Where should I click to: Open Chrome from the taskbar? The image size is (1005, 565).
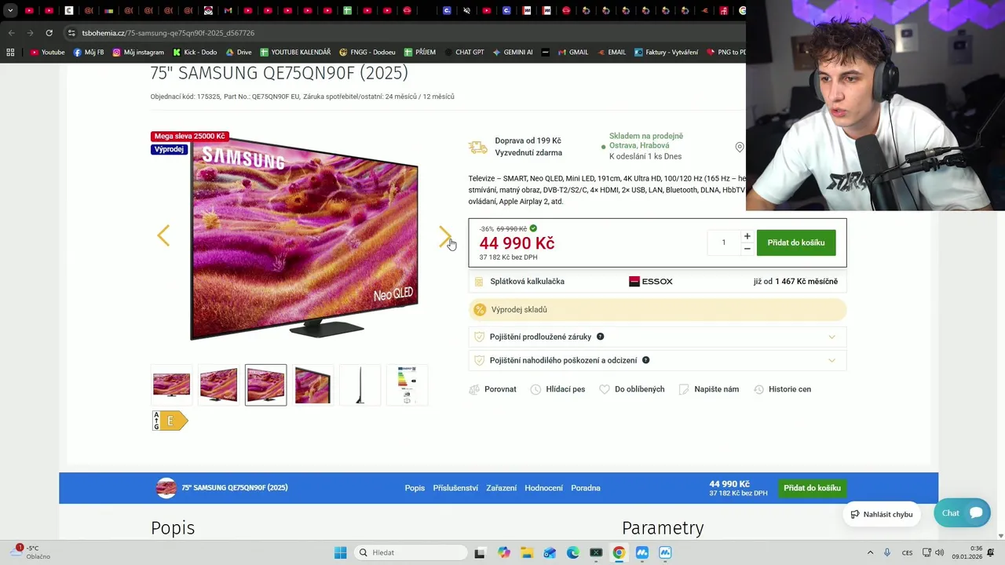click(619, 552)
